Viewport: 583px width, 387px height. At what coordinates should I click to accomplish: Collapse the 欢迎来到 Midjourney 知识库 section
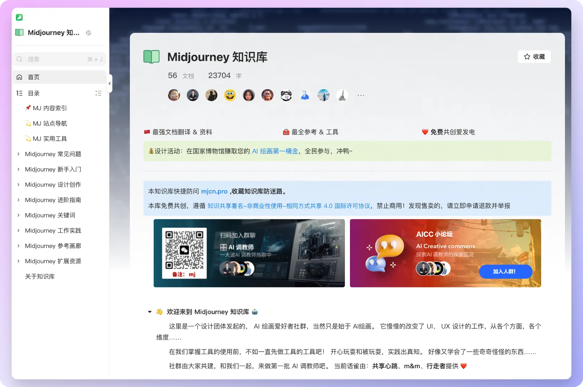click(150, 312)
